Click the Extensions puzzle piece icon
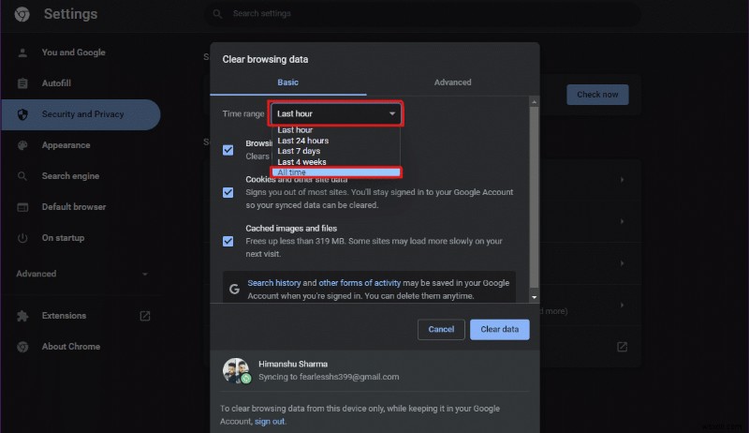This screenshot has width=749, height=433. [22, 316]
